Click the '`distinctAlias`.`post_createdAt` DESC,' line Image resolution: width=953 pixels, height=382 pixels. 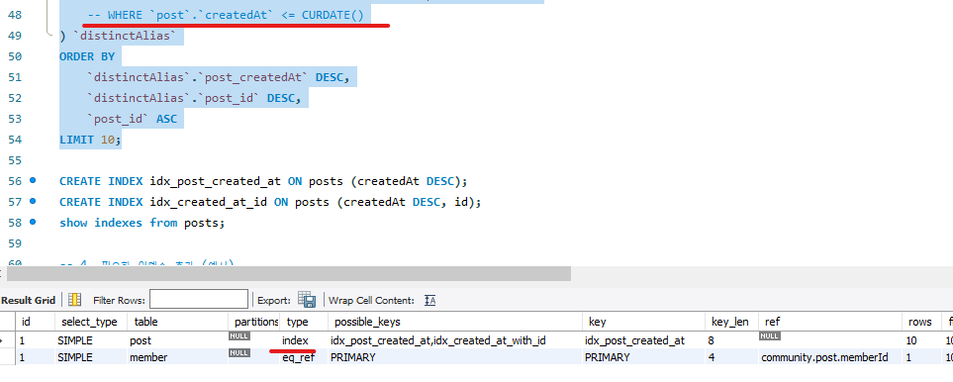[219, 77]
